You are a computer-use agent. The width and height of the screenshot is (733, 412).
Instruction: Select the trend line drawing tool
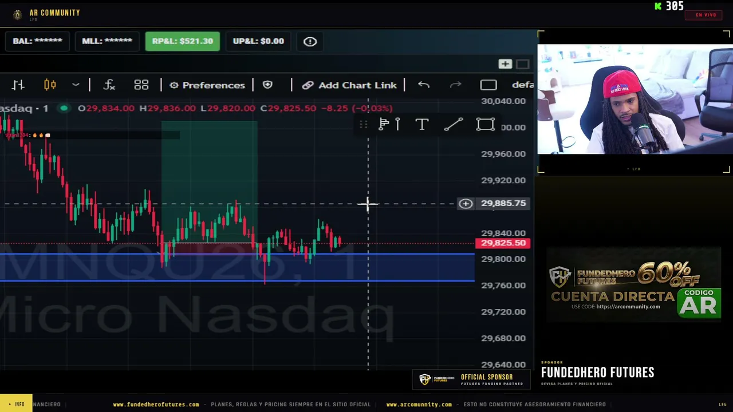click(454, 125)
